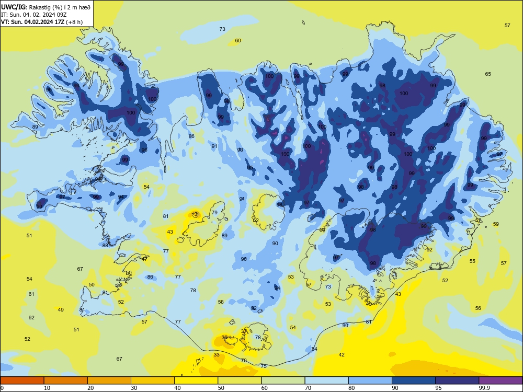Select the map value '47'
This screenshot has height=392, width=523.
[145, 259]
